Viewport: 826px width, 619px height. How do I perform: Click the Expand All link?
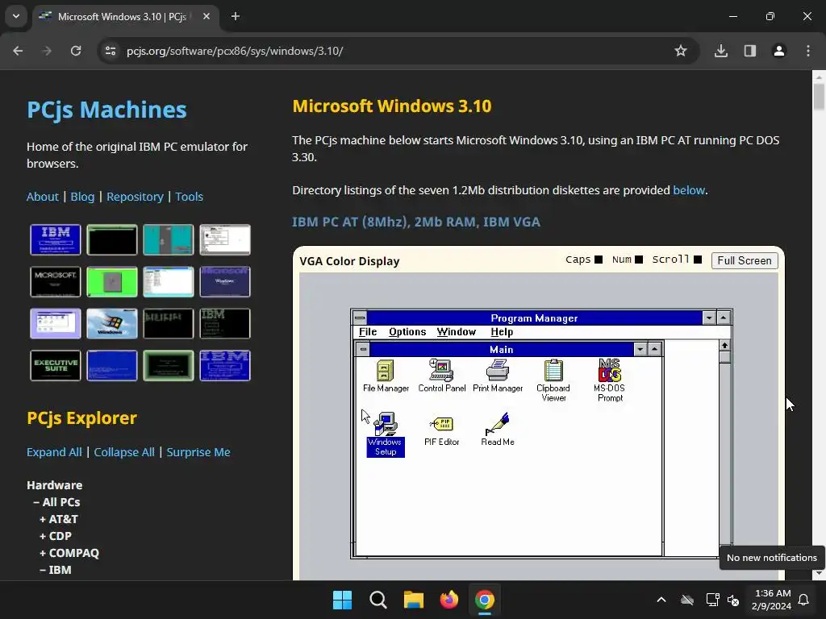[x=54, y=452]
